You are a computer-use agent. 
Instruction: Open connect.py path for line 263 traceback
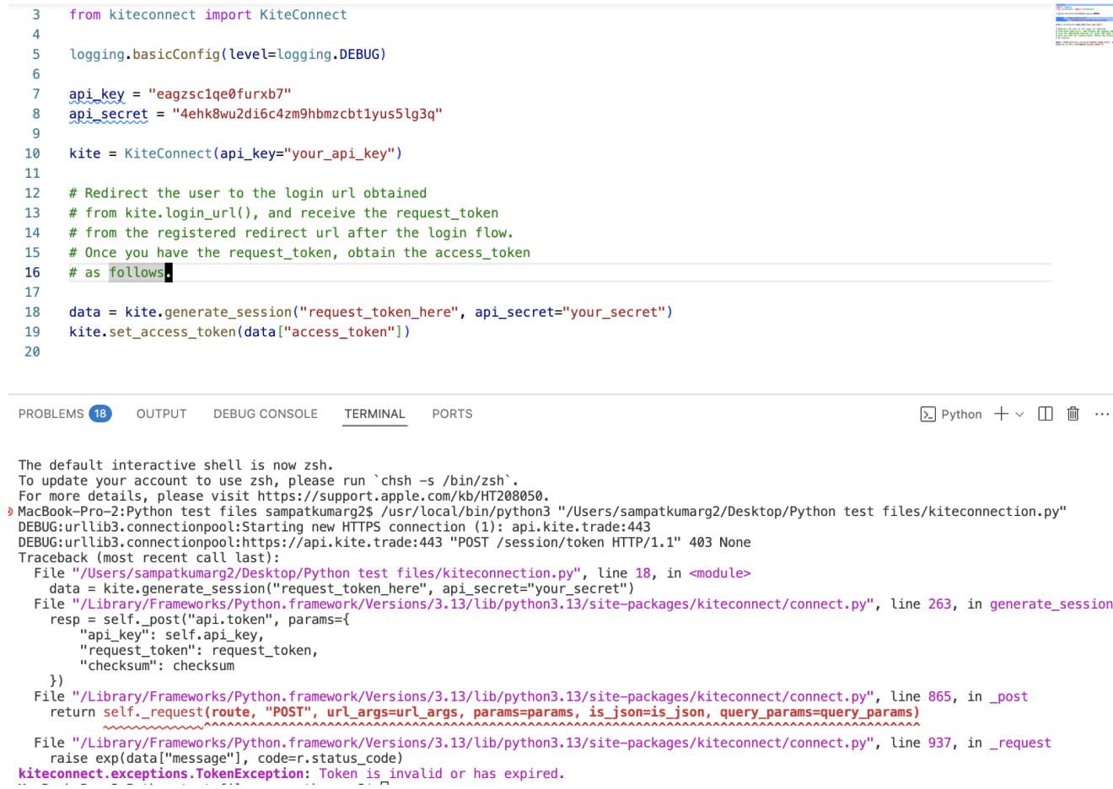pyautogui.click(x=474, y=604)
